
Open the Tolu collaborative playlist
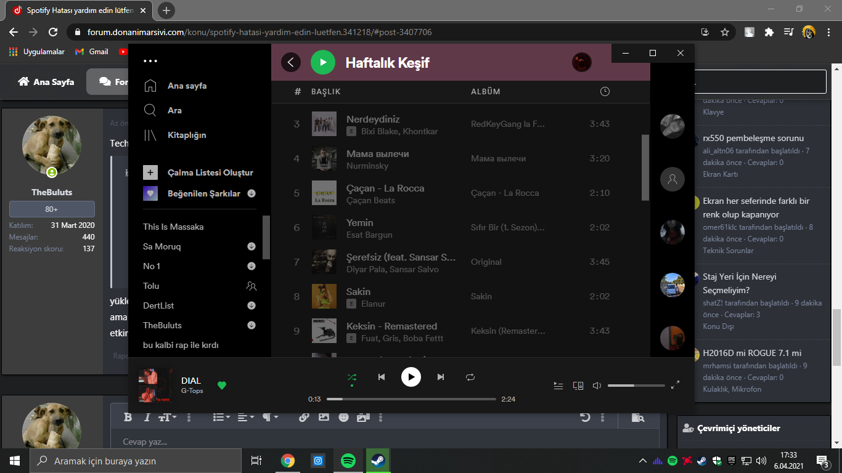pos(151,286)
